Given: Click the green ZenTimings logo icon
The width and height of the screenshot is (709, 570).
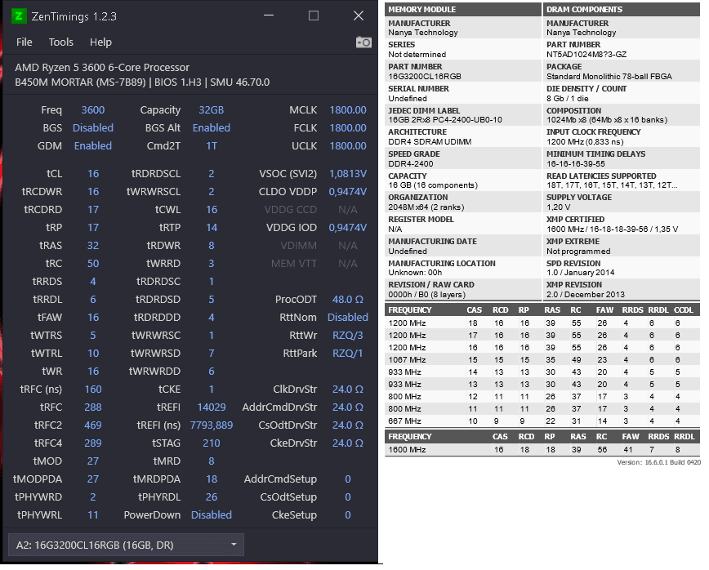Looking at the screenshot, I should (x=18, y=16).
